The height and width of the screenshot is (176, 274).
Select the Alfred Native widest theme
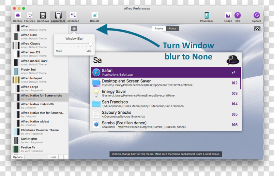coord(40,123)
